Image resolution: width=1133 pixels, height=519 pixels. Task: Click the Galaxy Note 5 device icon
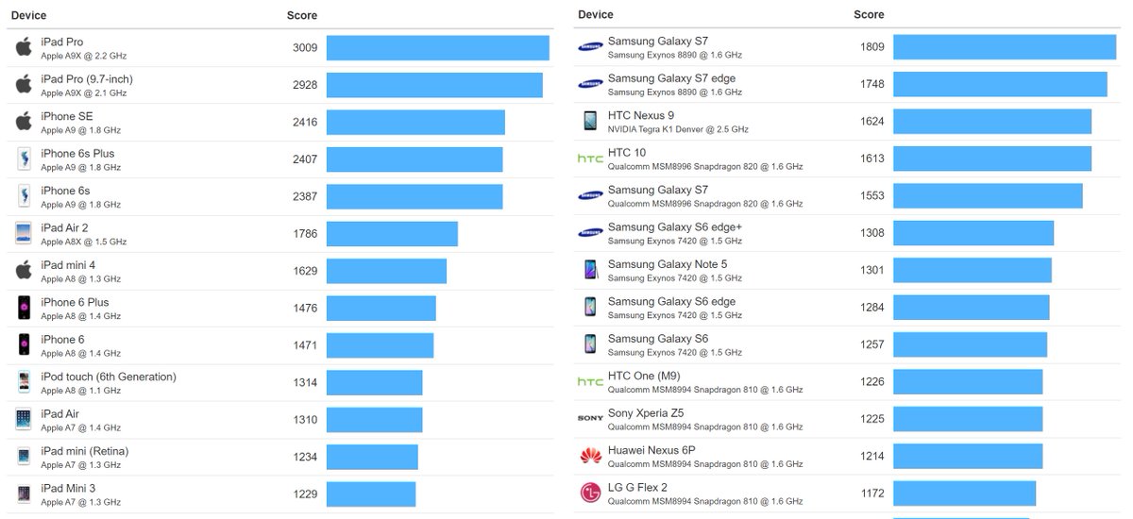tap(590, 270)
